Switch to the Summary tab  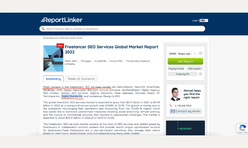point(53,79)
